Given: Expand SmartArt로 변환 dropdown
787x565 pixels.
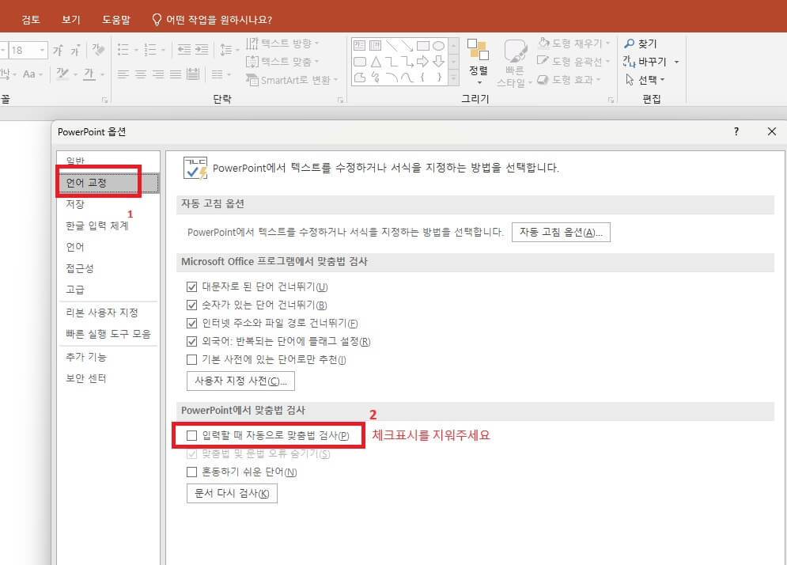Looking at the screenshot, I should pos(336,80).
